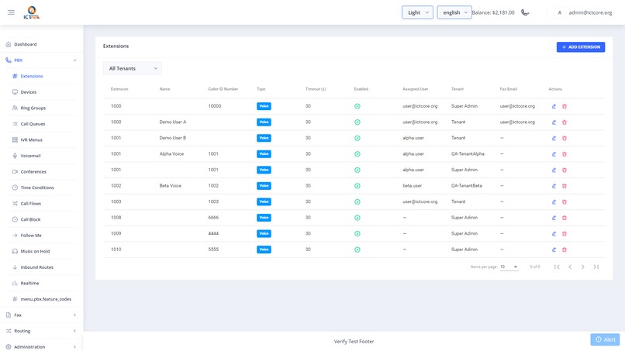Go to the first page of results
Screen dimensions: 625x351
557,267
